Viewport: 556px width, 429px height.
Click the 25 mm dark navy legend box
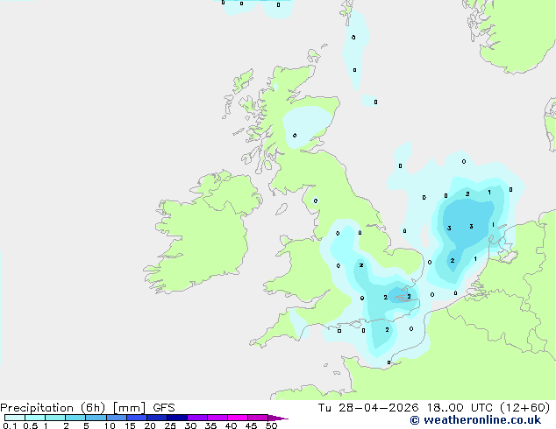coord(177,418)
